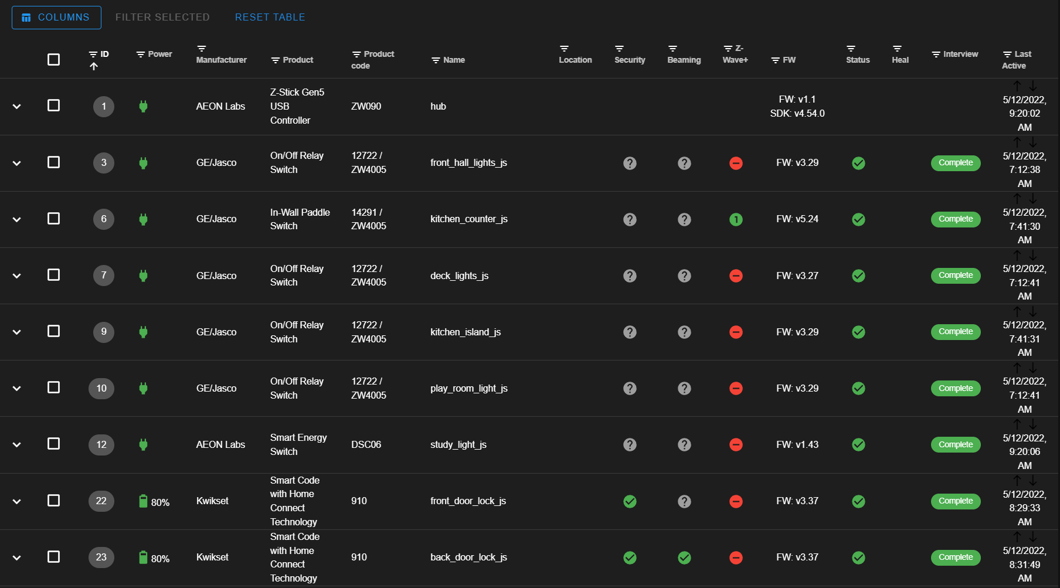Click the status checkmark for study_light_js
The height and width of the screenshot is (588, 1060).
858,444
